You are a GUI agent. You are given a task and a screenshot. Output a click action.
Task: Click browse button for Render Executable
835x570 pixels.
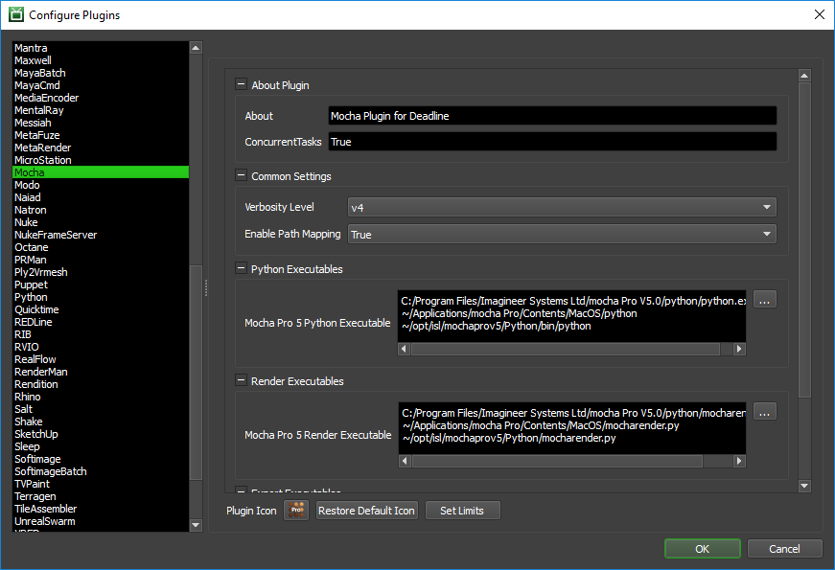coord(764,412)
